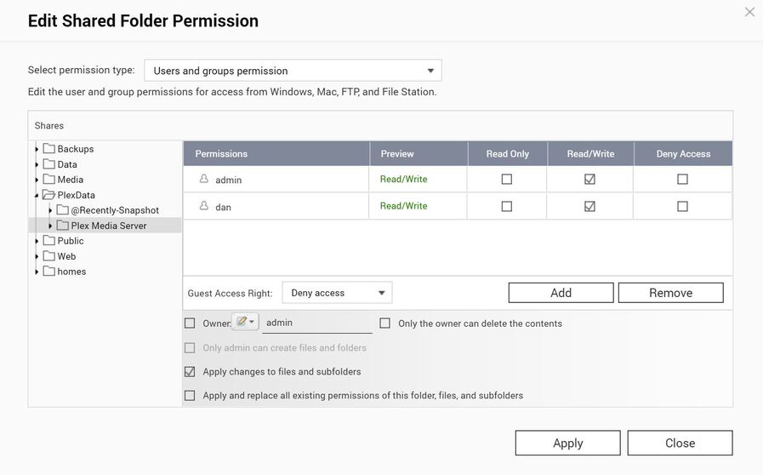763x475 pixels.
Task: Click the owner edit pencil icon
Action: (242, 323)
